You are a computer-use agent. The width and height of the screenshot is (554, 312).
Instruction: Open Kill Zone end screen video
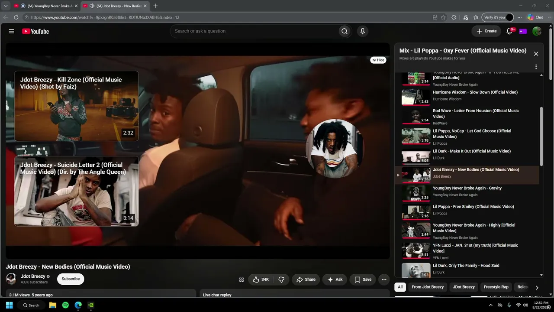pyautogui.click(x=76, y=106)
